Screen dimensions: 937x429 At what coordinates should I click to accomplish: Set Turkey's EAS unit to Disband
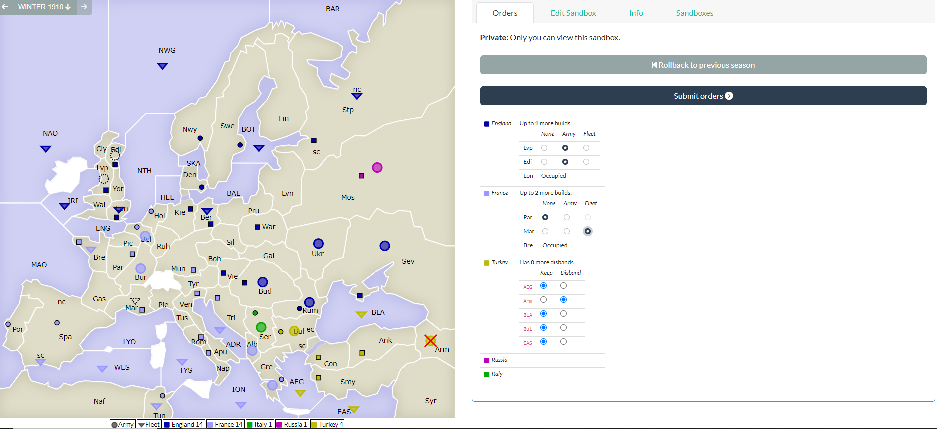[564, 342]
